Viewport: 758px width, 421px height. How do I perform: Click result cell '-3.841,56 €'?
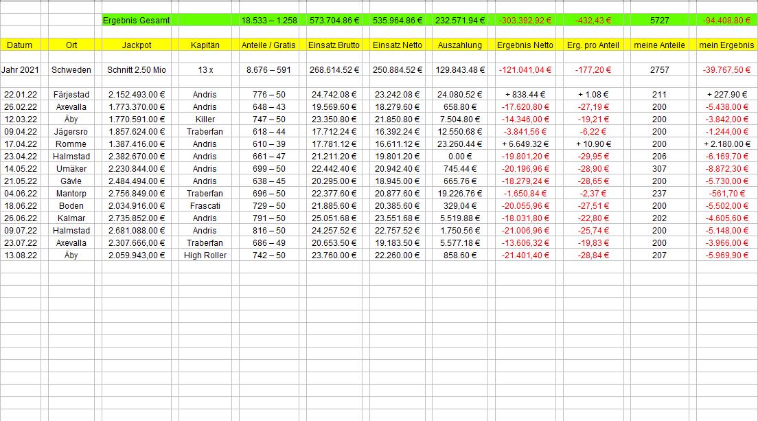(525, 131)
